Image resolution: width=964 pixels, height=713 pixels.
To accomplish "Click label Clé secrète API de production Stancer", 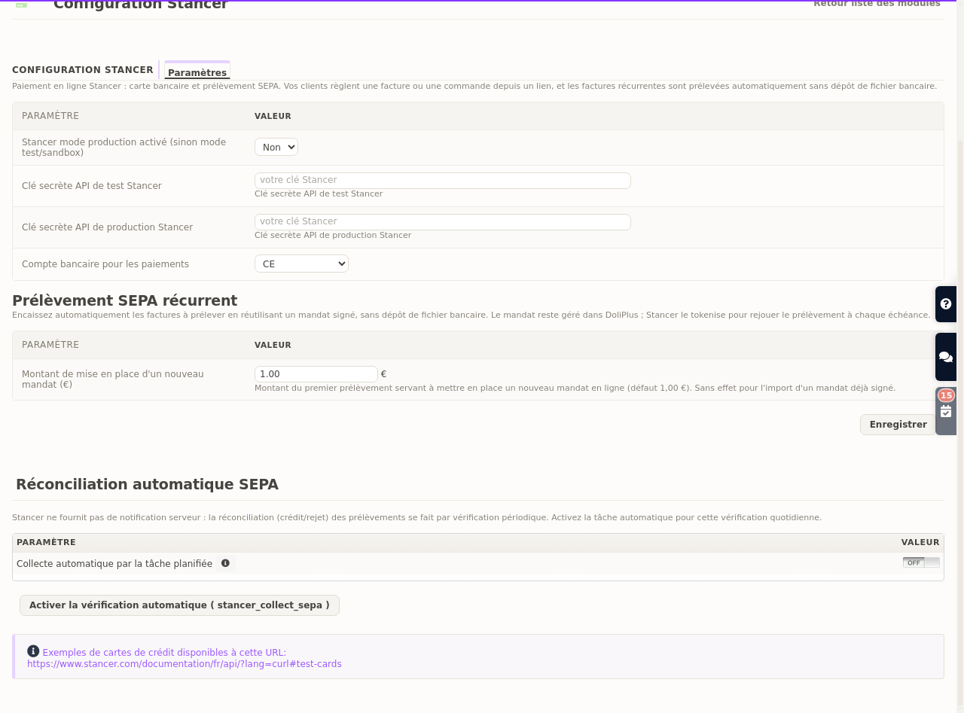I will (107, 227).
